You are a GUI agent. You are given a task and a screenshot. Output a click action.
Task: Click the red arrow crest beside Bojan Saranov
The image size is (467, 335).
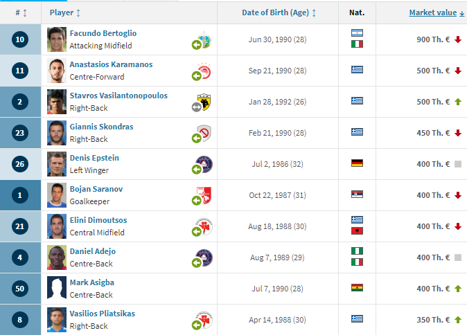204,195
